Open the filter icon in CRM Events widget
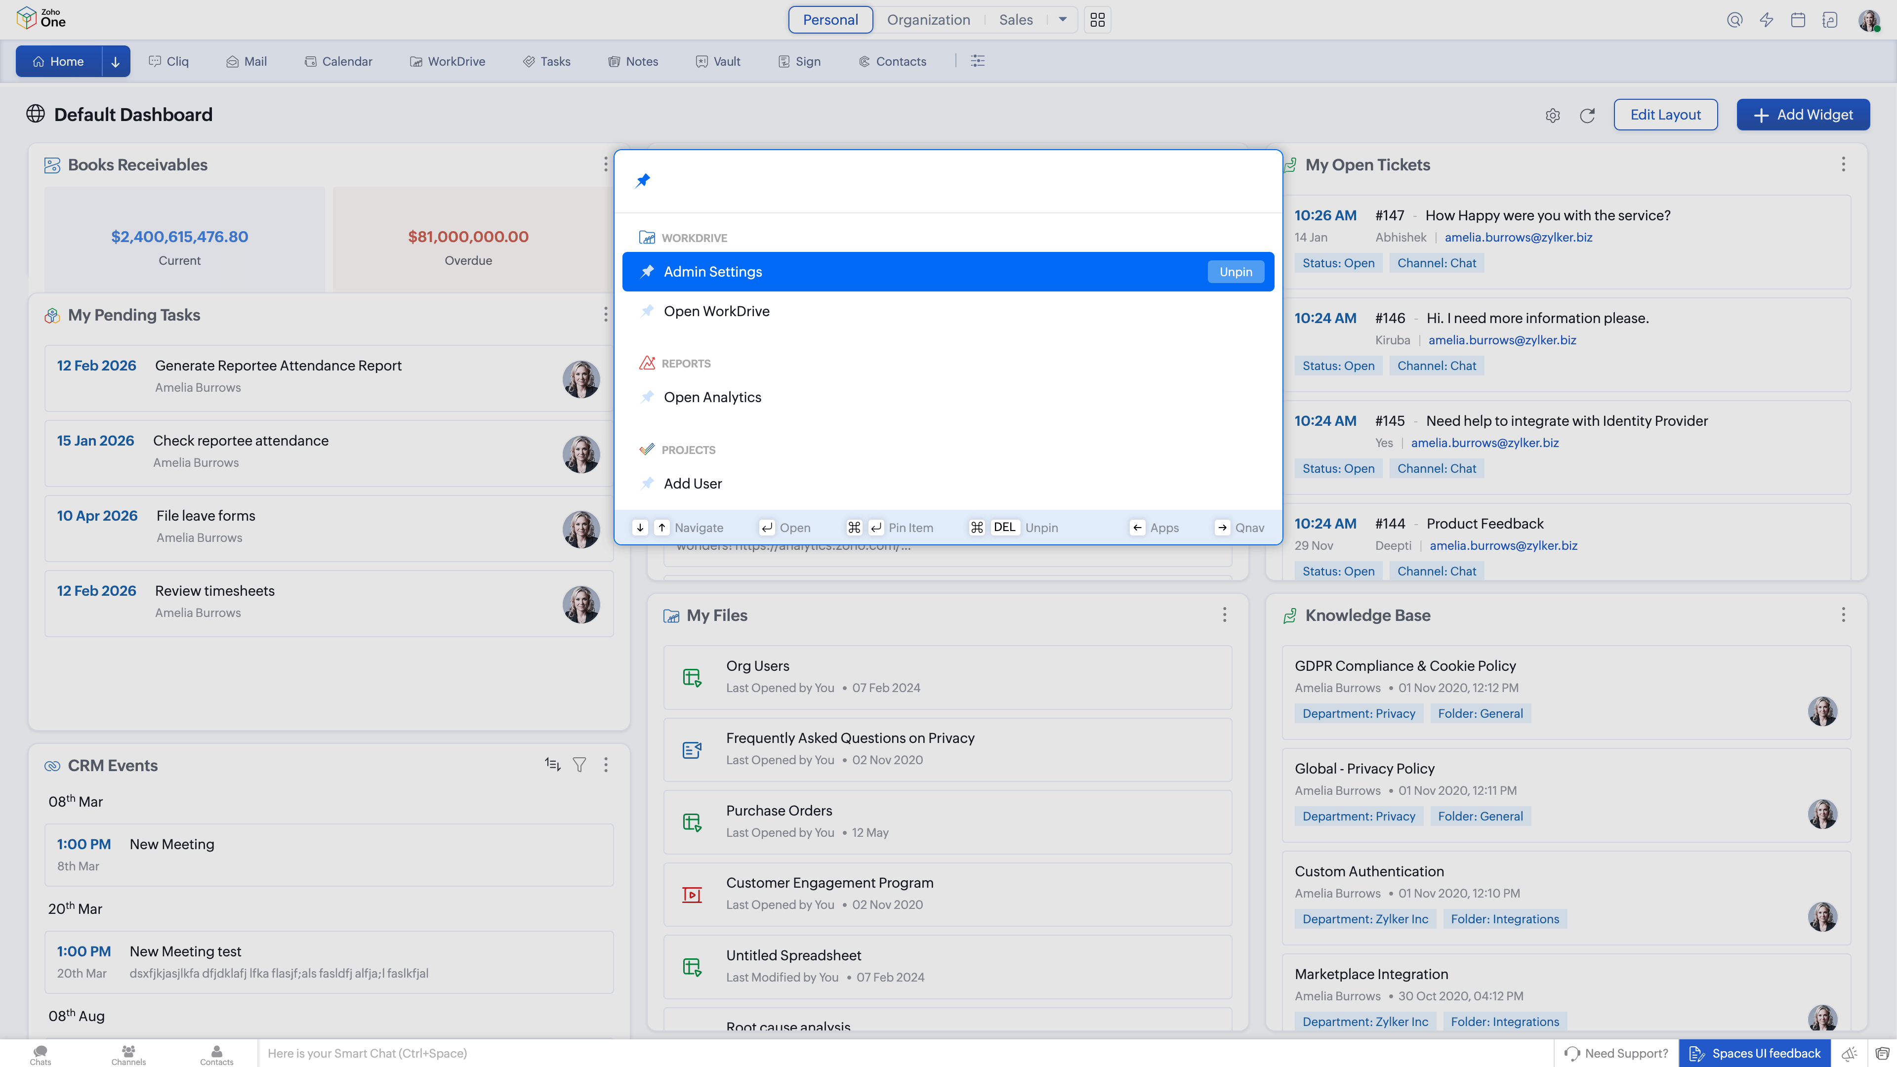Viewport: 1897px width, 1067px height. (x=579, y=765)
